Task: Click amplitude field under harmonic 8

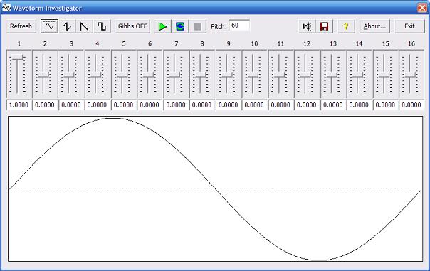Action: [x=202, y=105]
